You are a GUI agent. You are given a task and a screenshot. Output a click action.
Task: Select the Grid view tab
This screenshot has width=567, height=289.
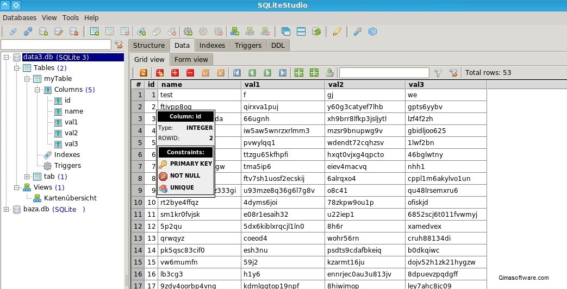pyautogui.click(x=149, y=60)
